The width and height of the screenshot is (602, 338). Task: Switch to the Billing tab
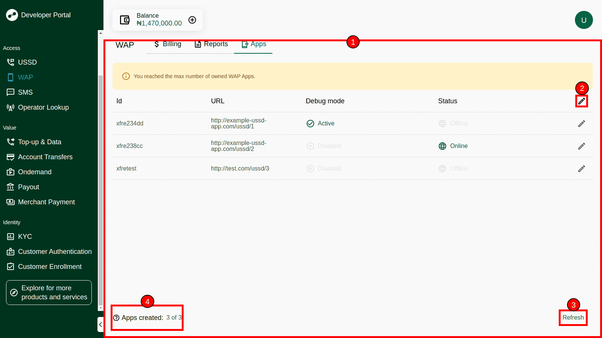(168, 44)
